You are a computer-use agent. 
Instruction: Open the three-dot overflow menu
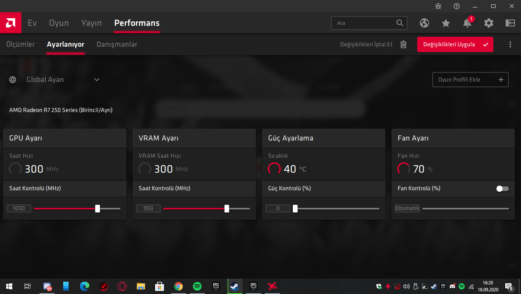click(510, 44)
